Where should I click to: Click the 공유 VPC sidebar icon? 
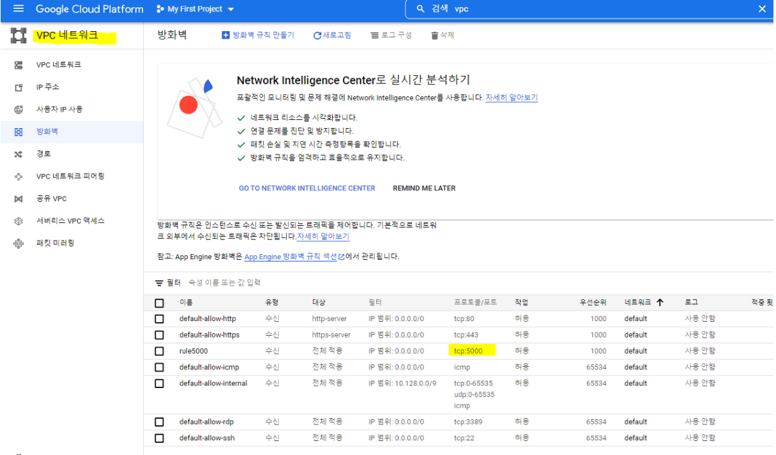pyautogui.click(x=19, y=199)
